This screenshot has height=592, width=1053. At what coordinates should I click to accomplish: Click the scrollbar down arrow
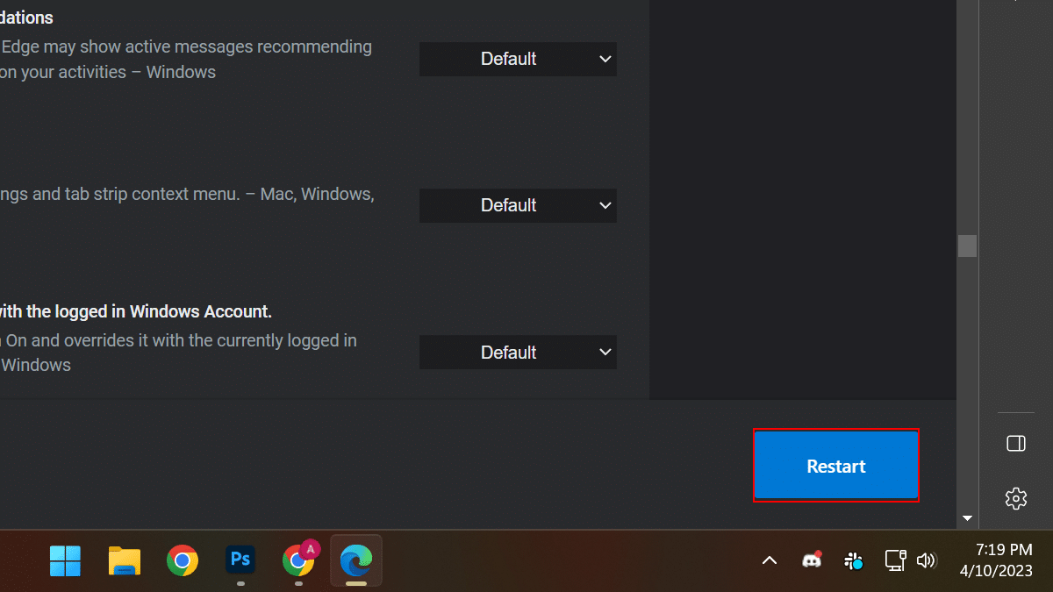[x=967, y=518]
